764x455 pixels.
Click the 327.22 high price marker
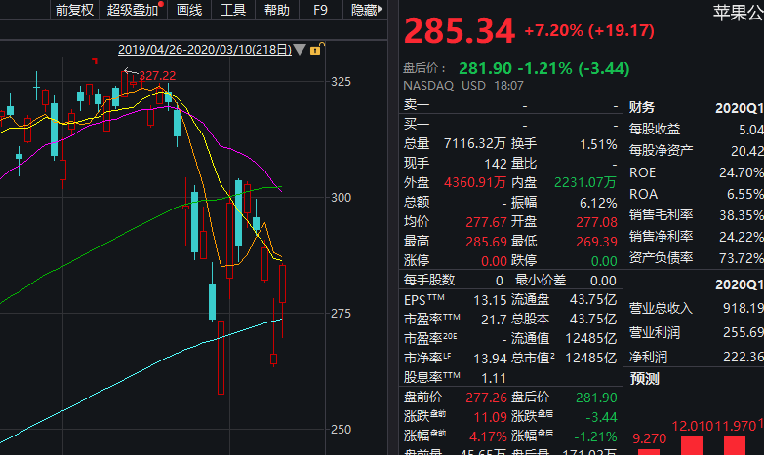pos(157,75)
